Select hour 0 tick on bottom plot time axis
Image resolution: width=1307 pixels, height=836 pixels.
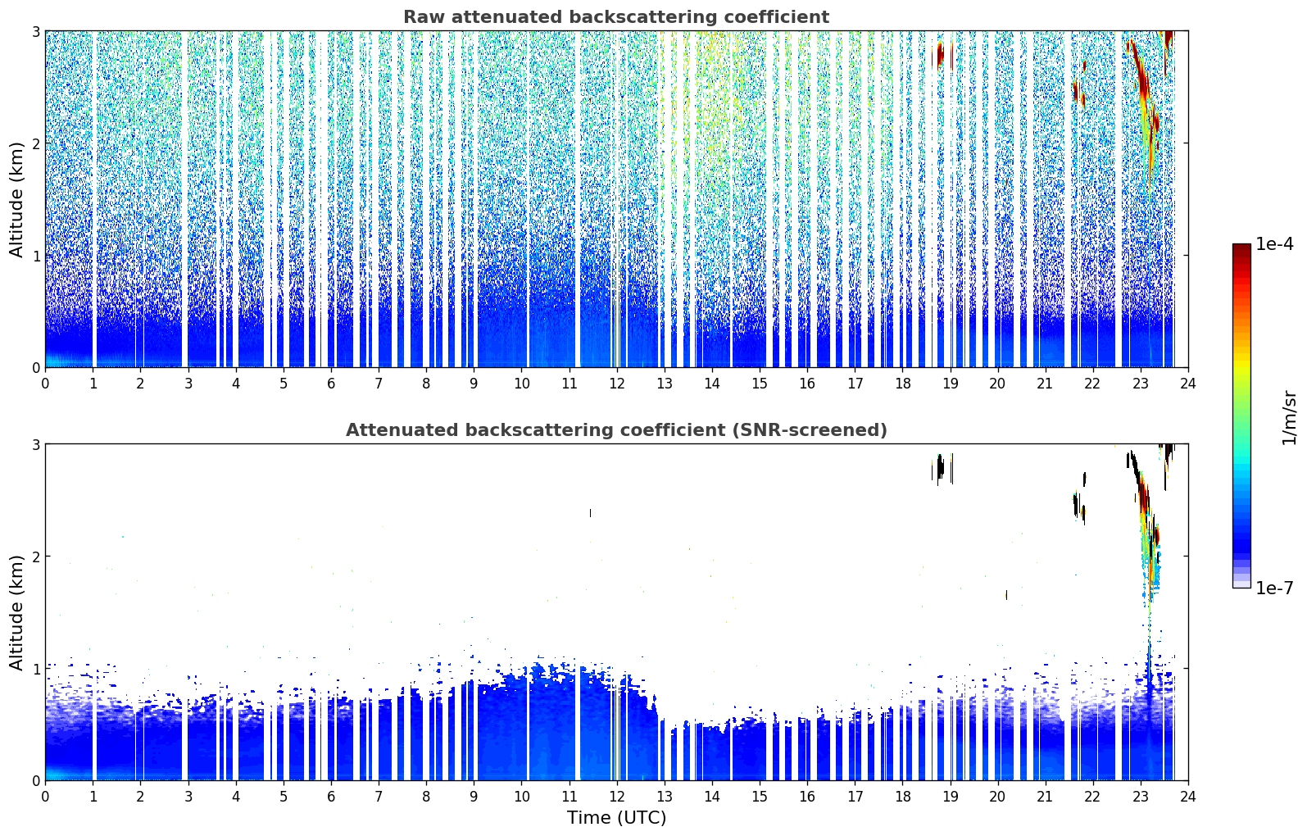pos(45,796)
